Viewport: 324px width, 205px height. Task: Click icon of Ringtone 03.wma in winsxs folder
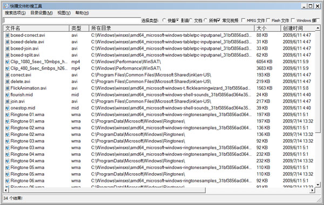click(x=8, y=148)
